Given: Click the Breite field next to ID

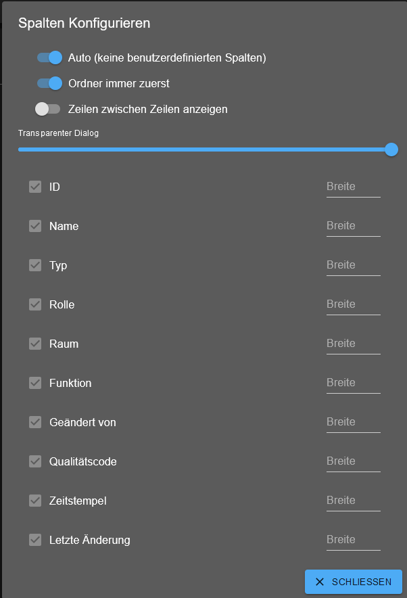Looking at the screenshot, I should tap(353, 186).
